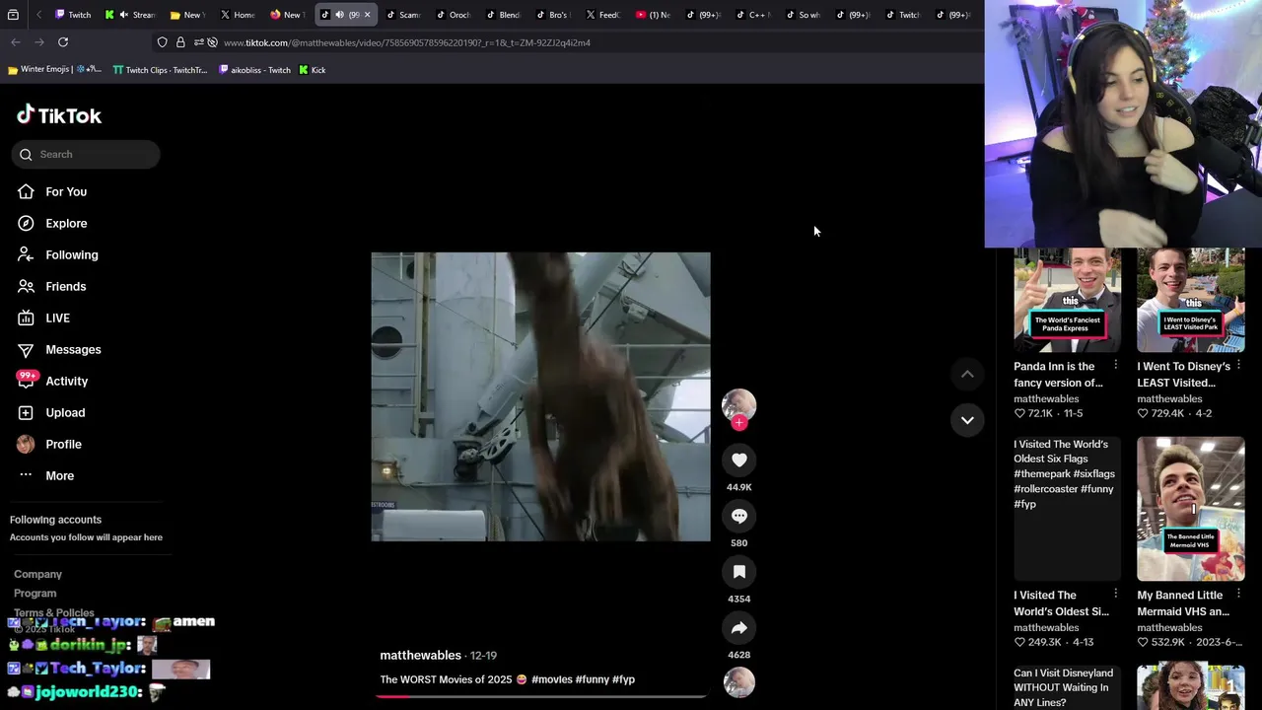The height and width of the screenshot is (710, 1262).
Task: Expand the Program footer section
Action: point(35,593)
